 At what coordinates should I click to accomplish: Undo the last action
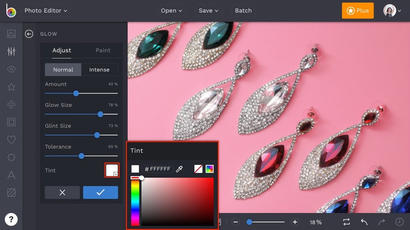click(364, 222)
